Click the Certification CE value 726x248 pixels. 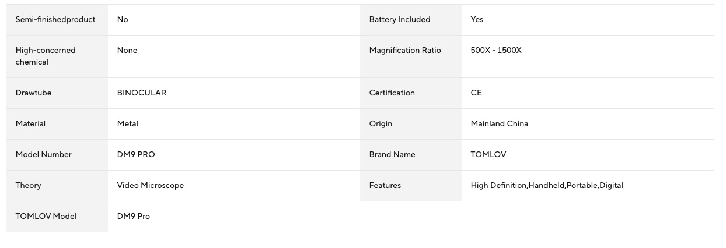click(476, 93)
